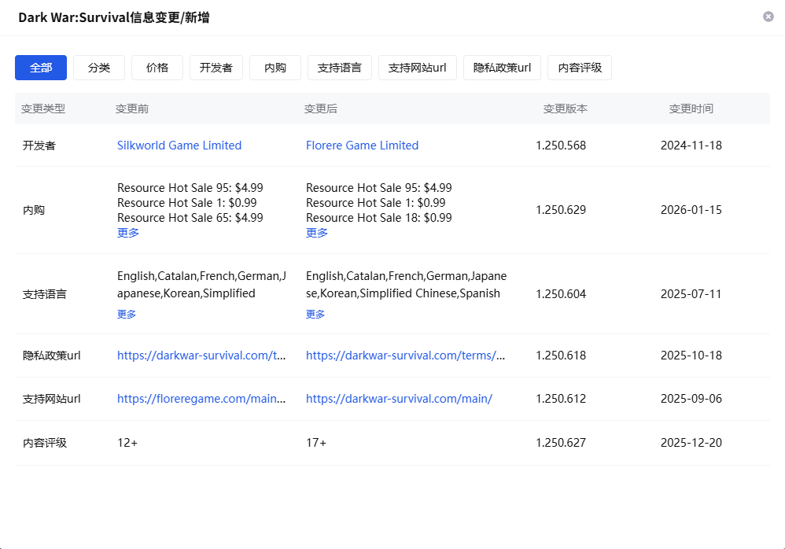Viewport: 785px width, 549px height.
Task: Close the info change dialog
Action: coord(768,17)
